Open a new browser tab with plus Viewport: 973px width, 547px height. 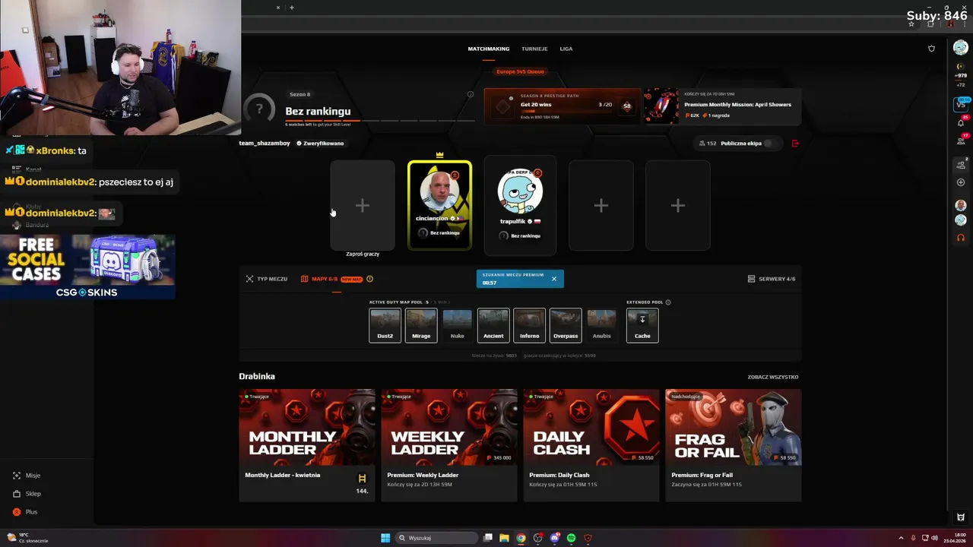click(x=291, y=8)
